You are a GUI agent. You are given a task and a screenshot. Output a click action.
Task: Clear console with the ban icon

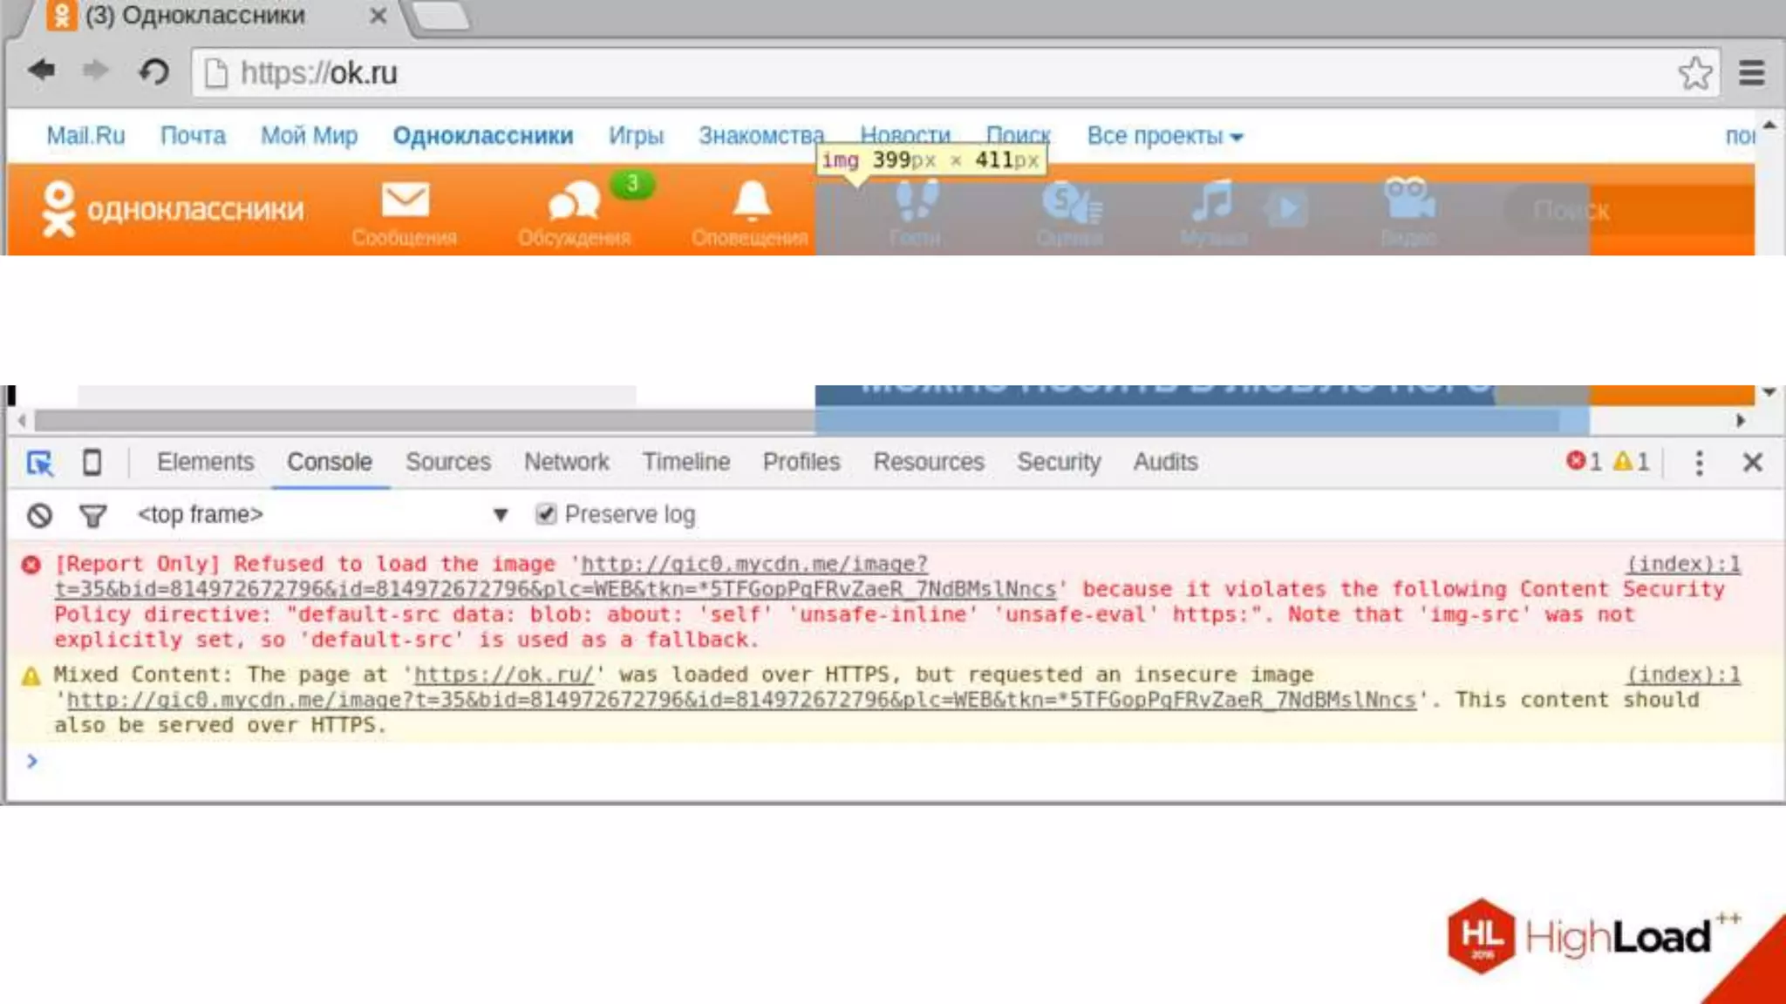tap(39, 515)
